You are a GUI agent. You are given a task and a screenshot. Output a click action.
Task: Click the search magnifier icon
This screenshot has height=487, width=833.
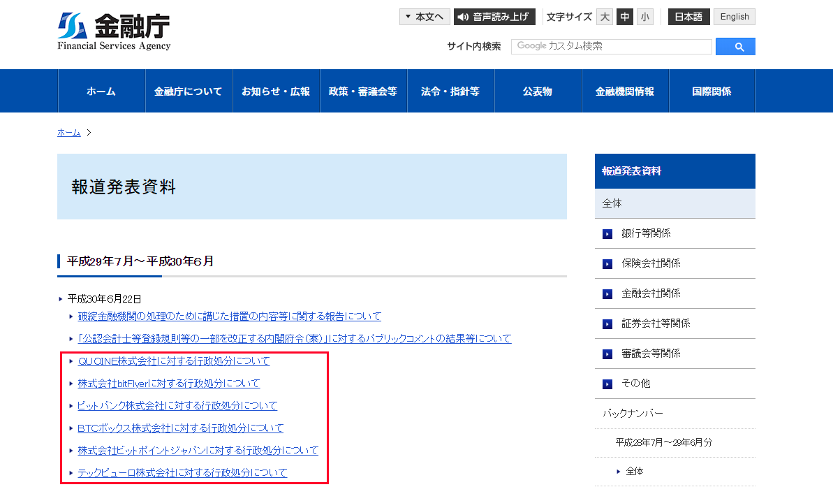click(735, 46)
